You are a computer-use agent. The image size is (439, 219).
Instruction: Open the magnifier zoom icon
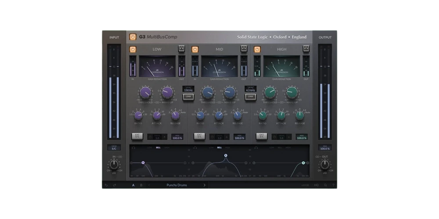tap(325, 185)
